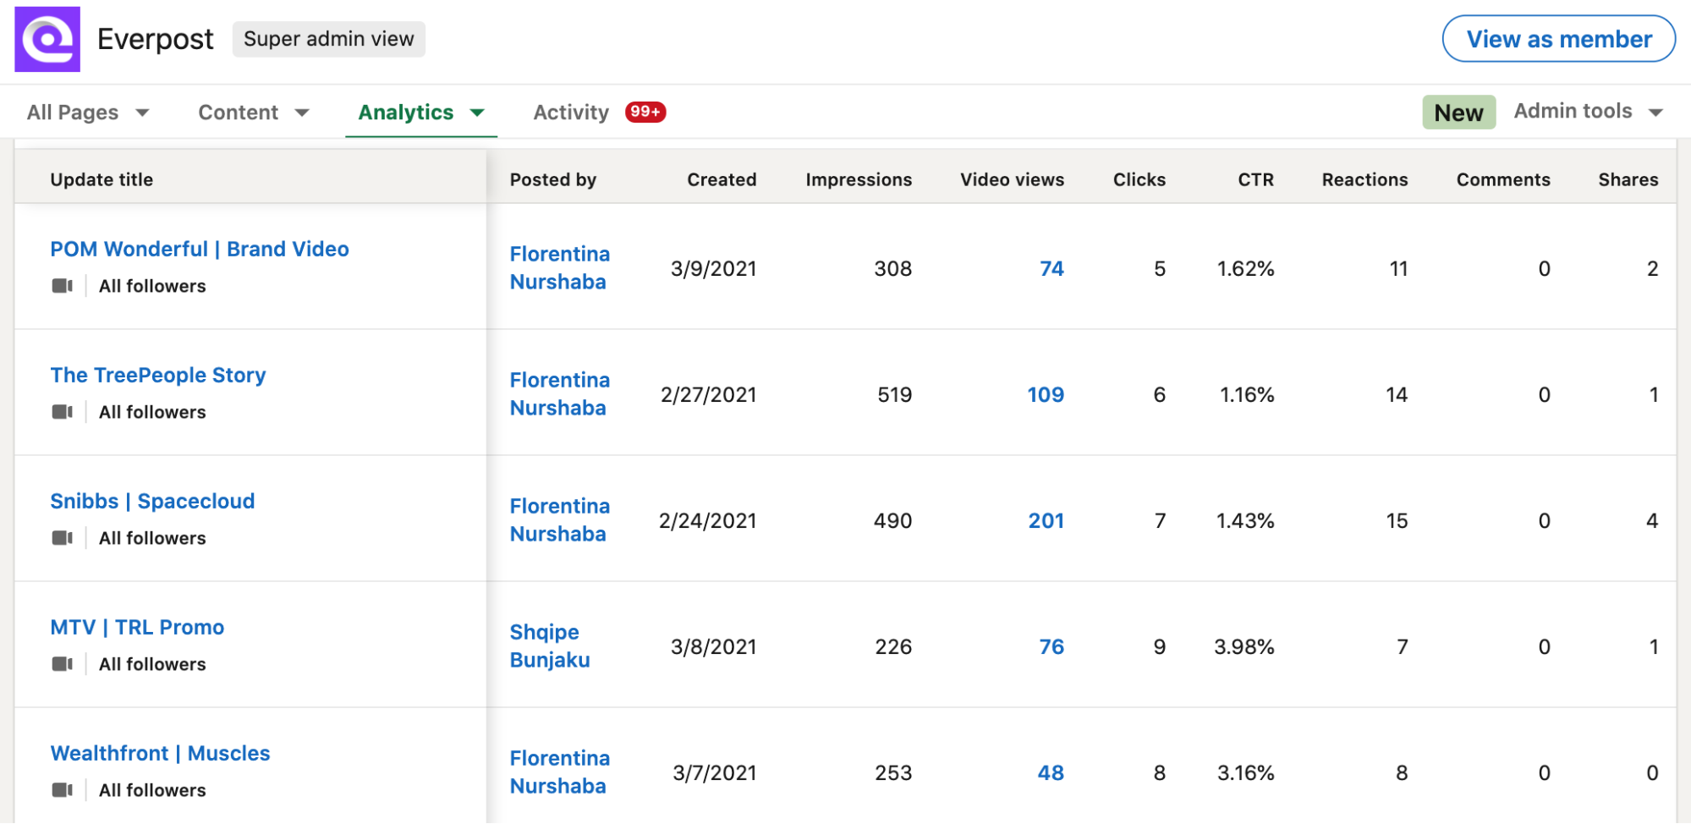Click All followers under MTV | TRL Promo
The image size is (1691, 824).
(152, 664)
